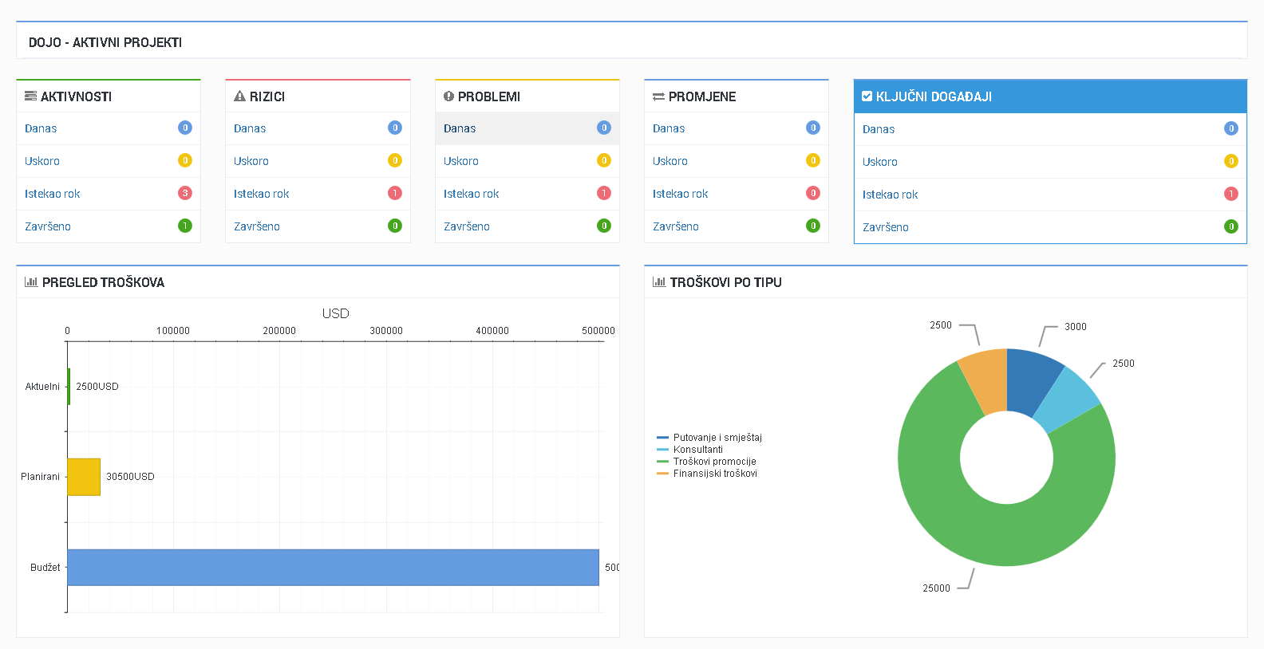
Task: Click the Troškovi po tipu chart icon
Action: coord(659,282)
